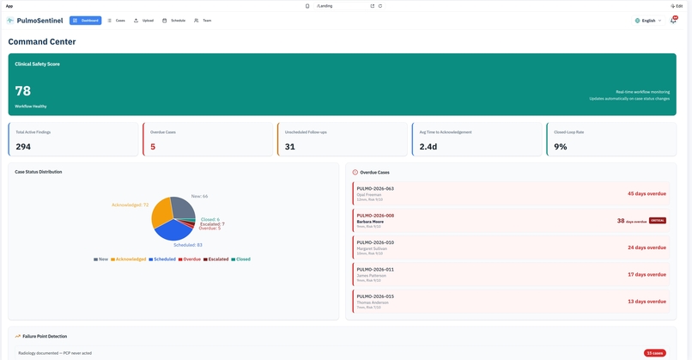692x360 pixels.
Task: Click the 24 days overdue label
Action: click(x=646, y=247)
